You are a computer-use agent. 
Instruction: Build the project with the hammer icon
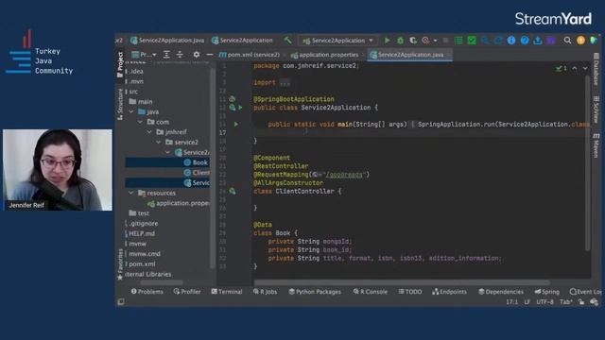tap(287, 40)
